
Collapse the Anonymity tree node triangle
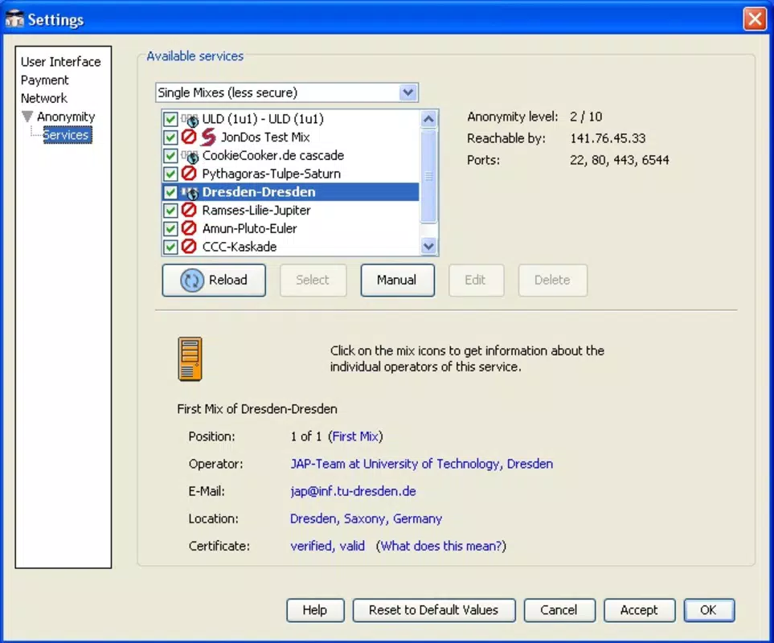(x=27, y=117)
